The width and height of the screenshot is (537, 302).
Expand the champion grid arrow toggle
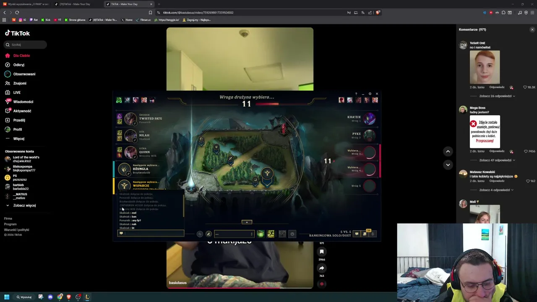coord(247,222)
